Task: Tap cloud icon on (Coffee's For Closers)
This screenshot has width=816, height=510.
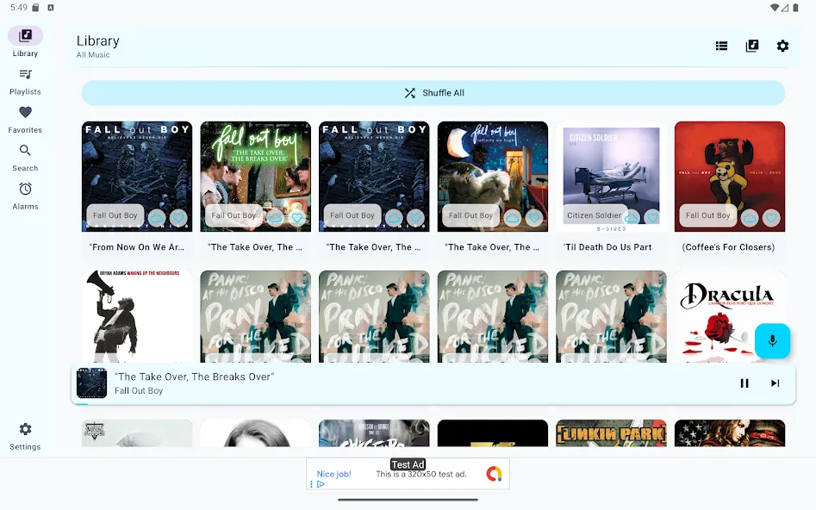Action: (750, 218)
